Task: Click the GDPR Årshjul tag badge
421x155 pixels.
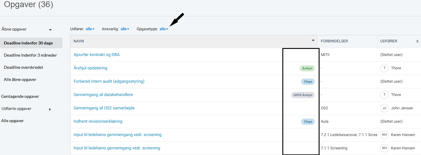Action: click(x=303, y=95)
